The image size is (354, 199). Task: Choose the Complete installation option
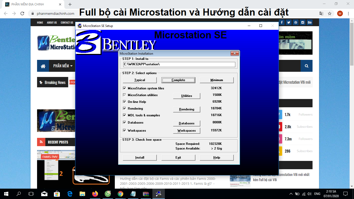click(178, 80)
